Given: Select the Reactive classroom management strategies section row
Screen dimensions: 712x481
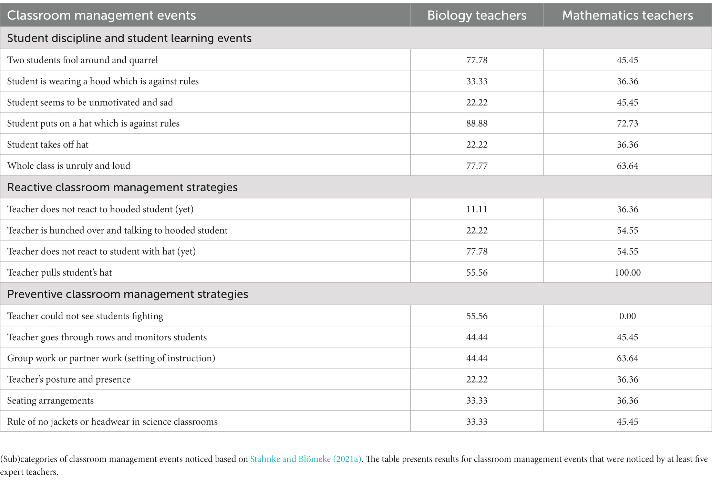Looking at the screenshot, I should (356, 187).
